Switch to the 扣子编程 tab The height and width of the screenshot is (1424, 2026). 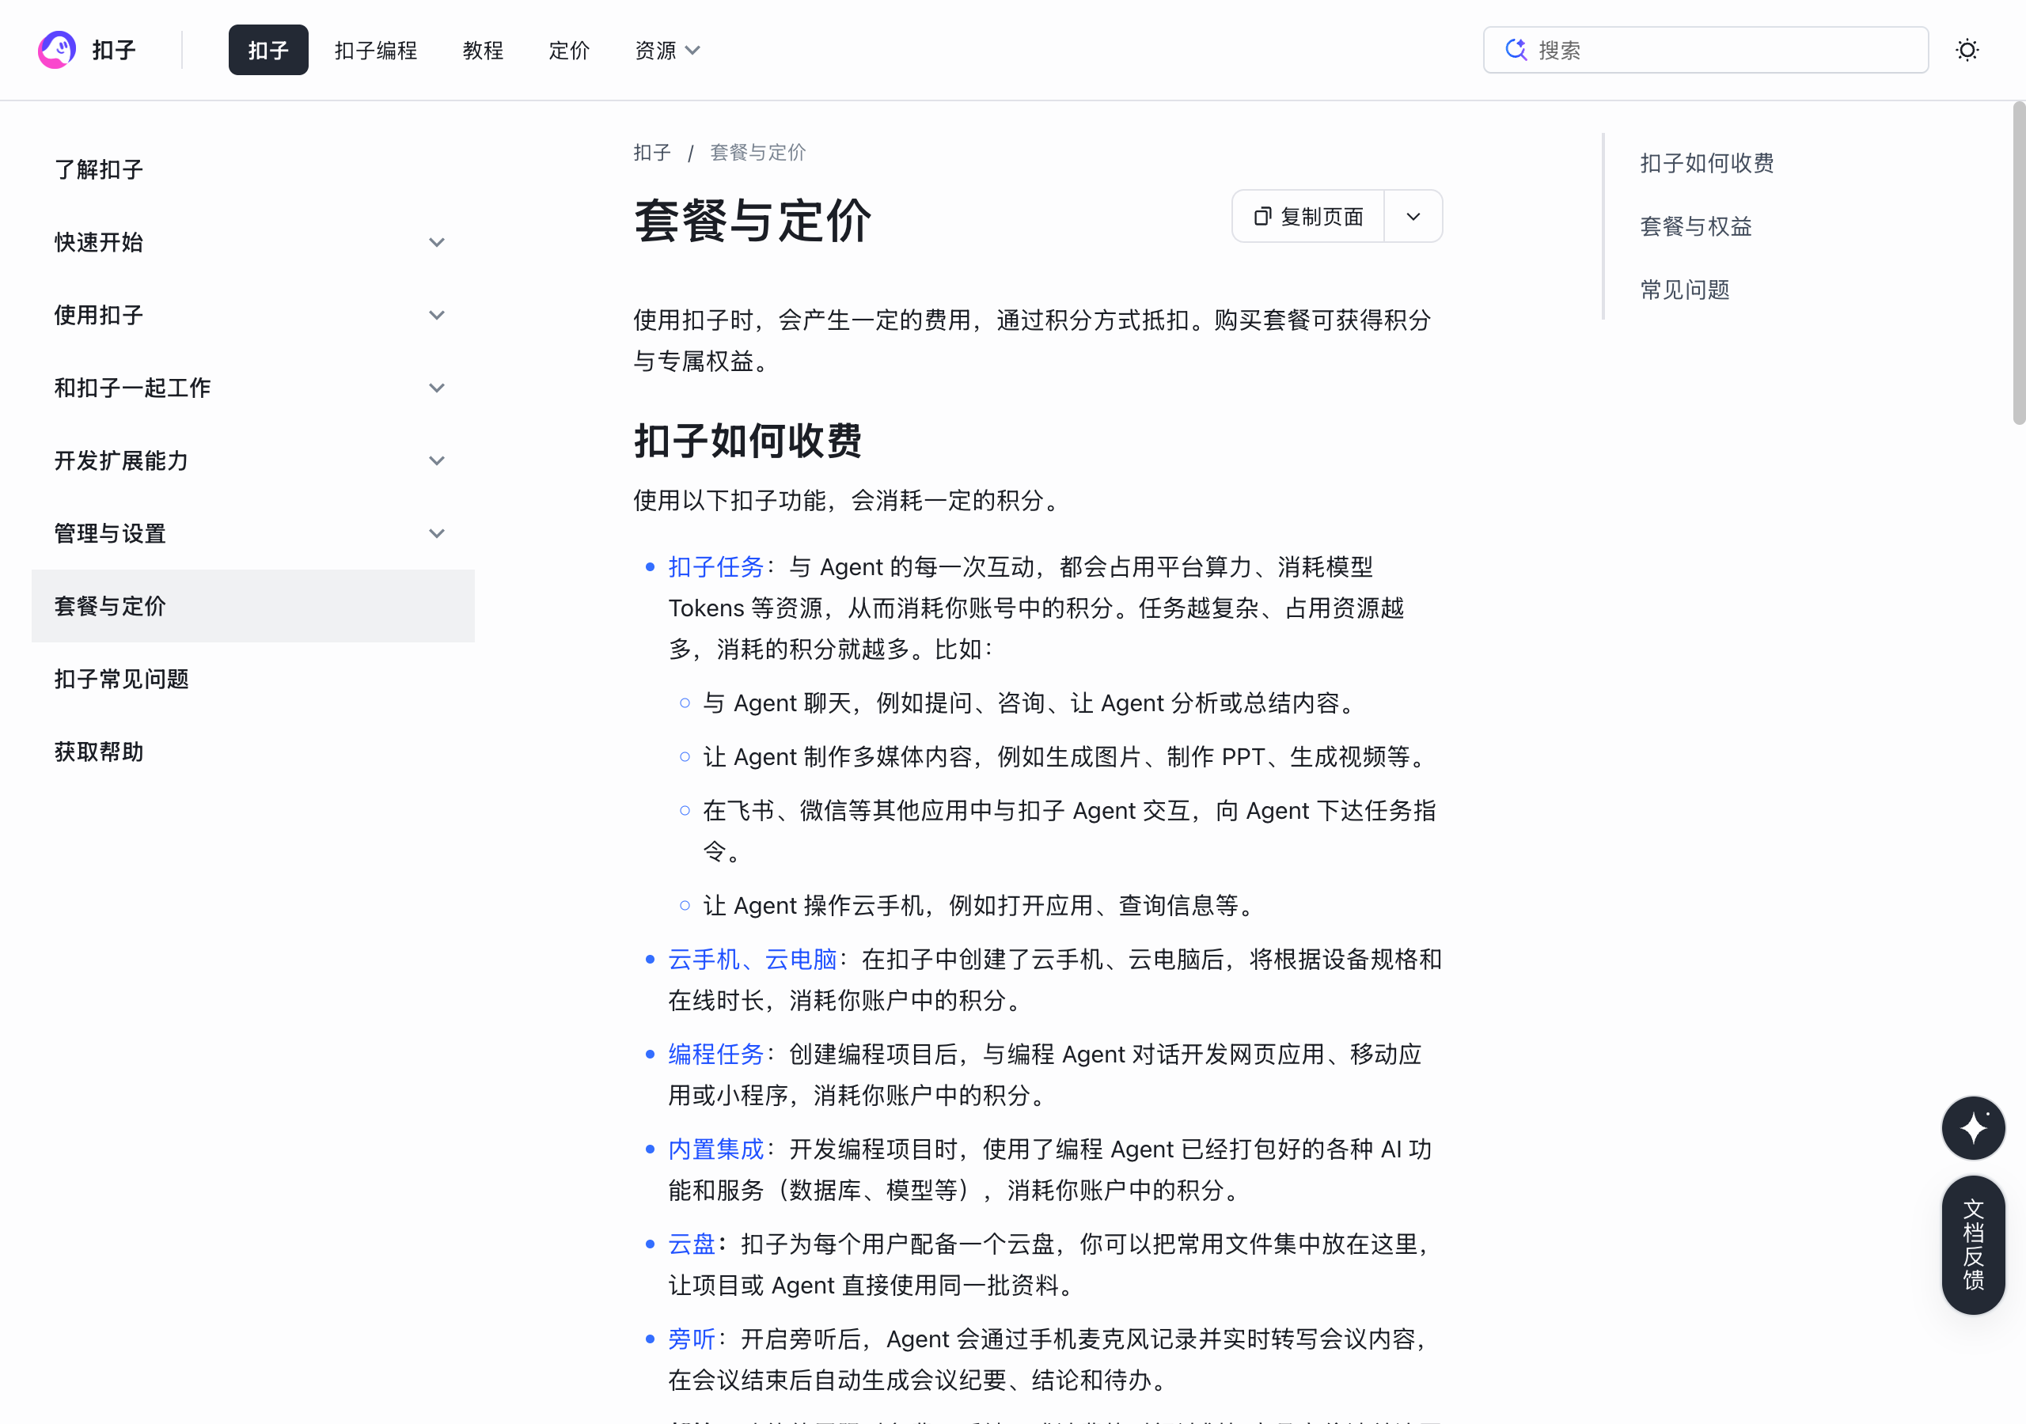[x=376, y=51]
